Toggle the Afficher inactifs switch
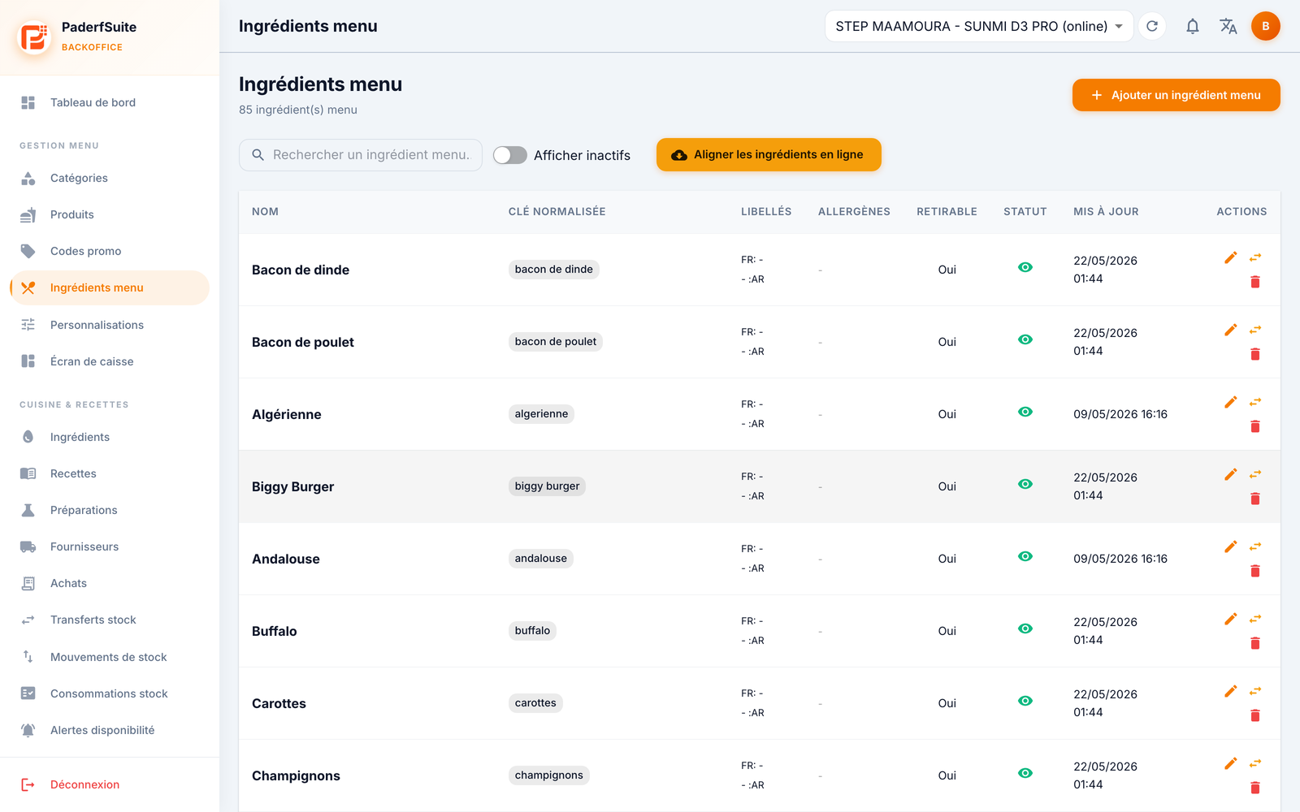Image resolution: width=1300 pixels, height=812 pixels. 510,155
